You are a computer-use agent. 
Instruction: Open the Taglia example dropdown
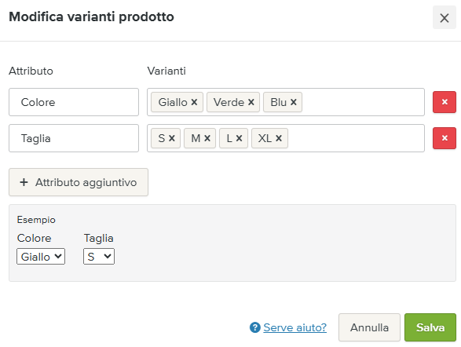99,257
